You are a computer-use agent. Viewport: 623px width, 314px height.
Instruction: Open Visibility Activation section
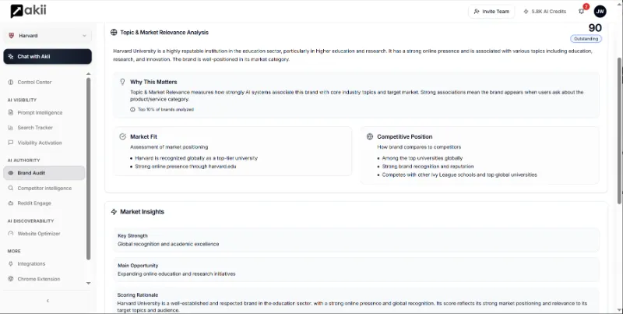(x=39, y=143)
